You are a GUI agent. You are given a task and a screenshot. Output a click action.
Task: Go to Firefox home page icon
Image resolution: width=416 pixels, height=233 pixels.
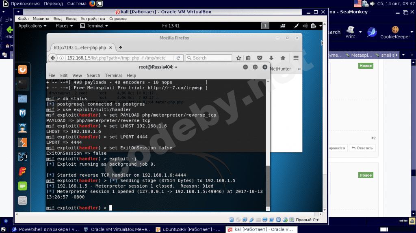tap(283, 58)
